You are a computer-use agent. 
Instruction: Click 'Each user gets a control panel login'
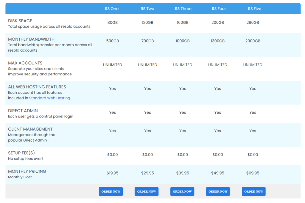(x=41, y=116)
